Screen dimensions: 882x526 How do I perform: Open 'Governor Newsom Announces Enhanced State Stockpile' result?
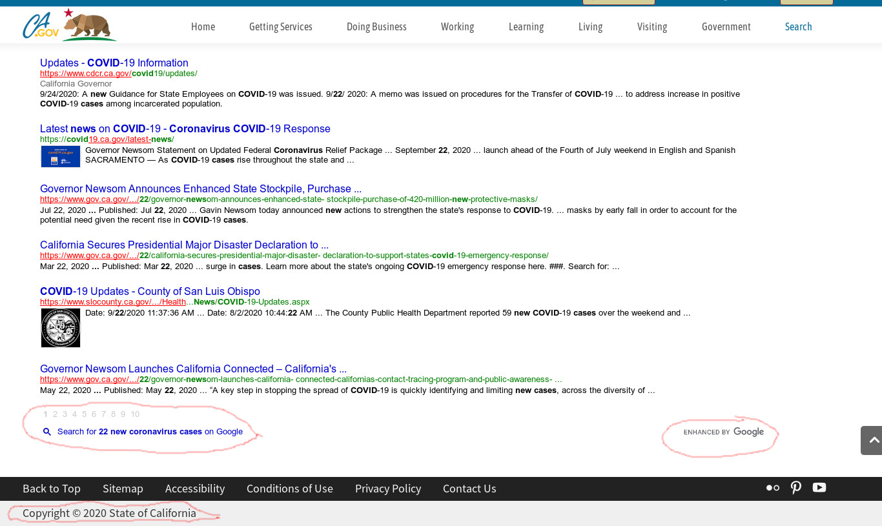point(201,188)
